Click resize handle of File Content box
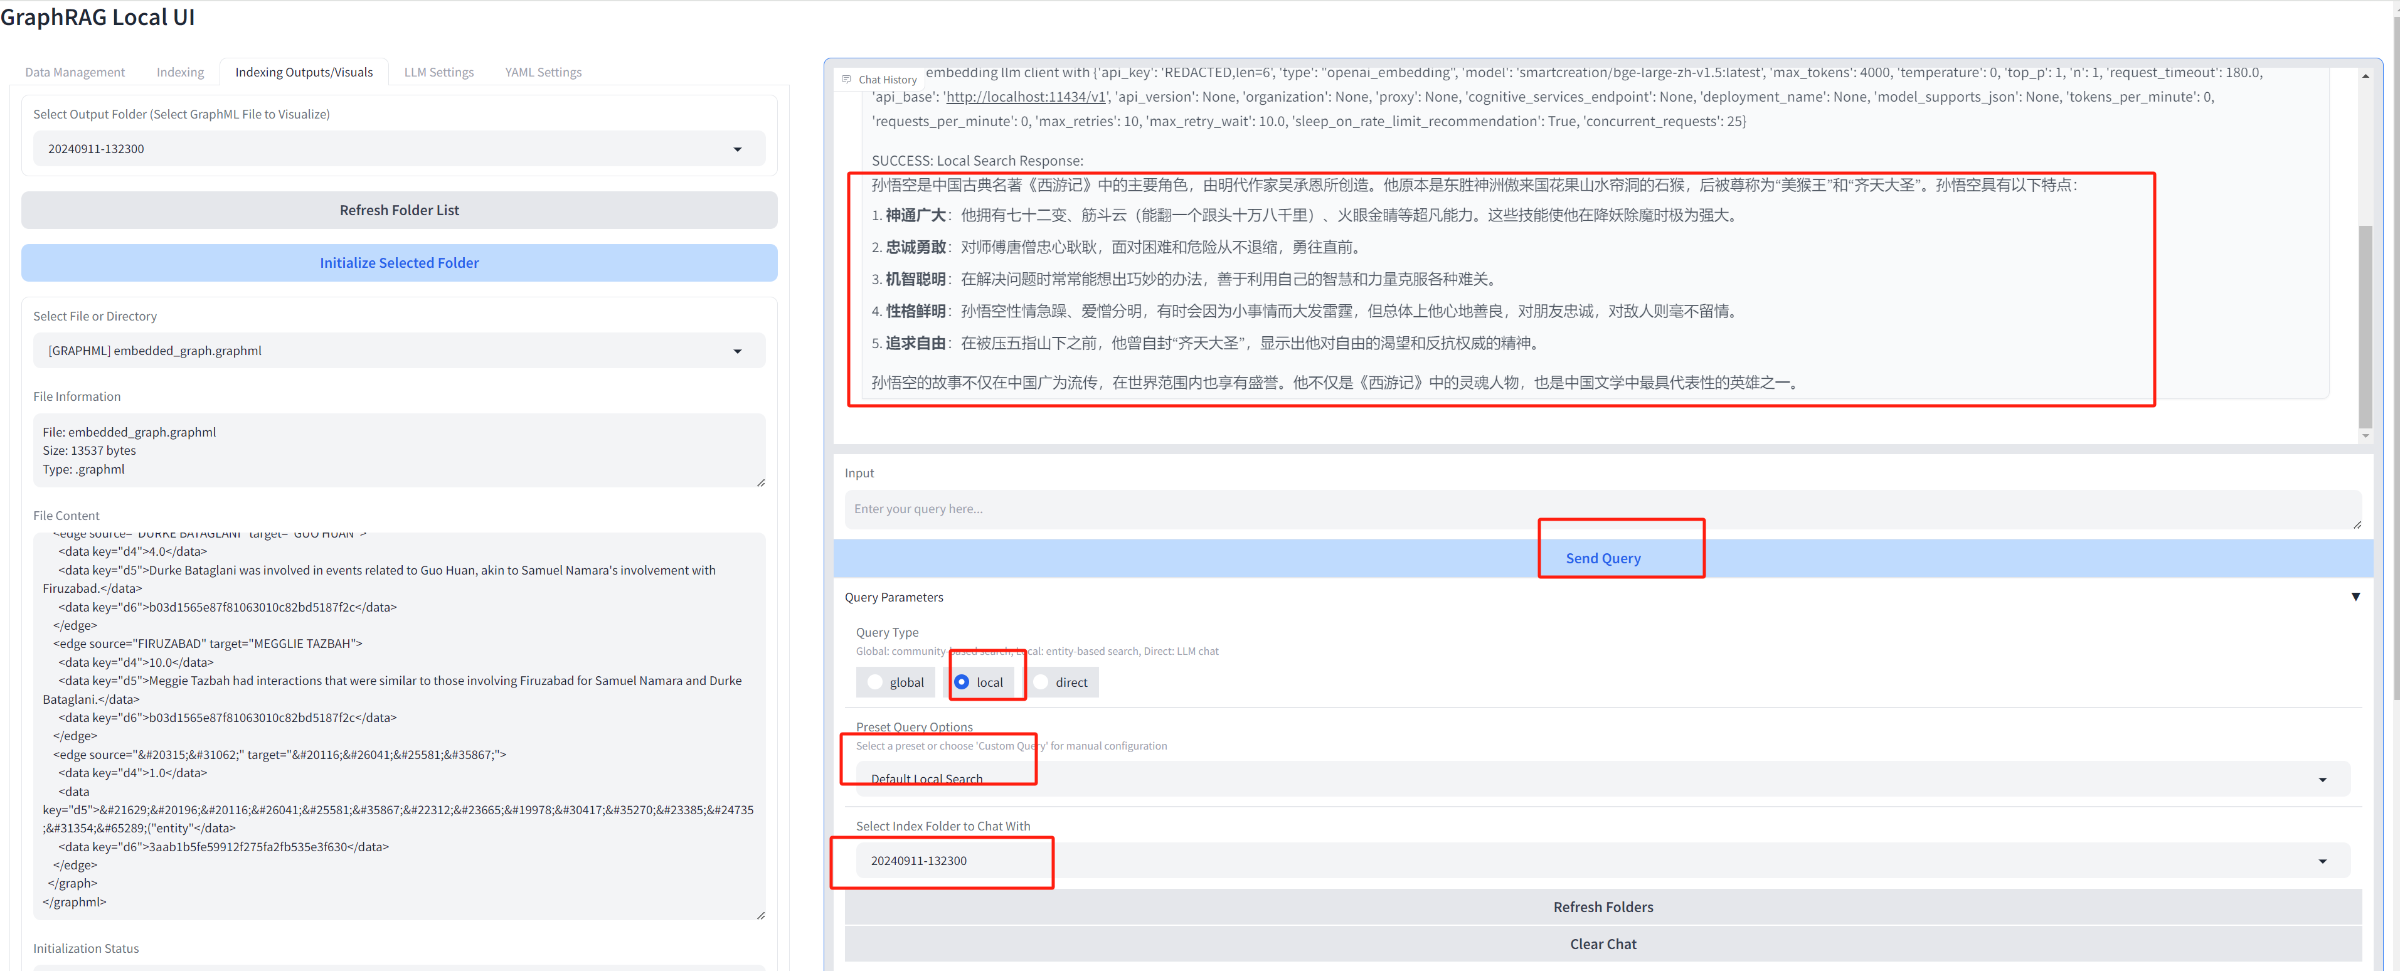 pyautogui.click(x=761, y=915)
